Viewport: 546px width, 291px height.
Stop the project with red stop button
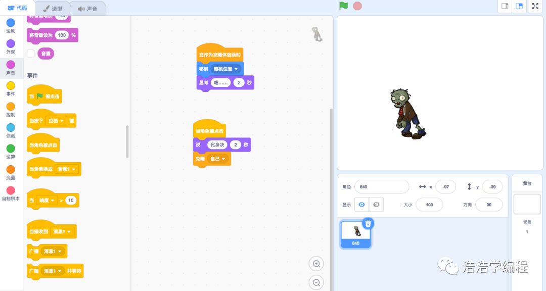point(357,6)
